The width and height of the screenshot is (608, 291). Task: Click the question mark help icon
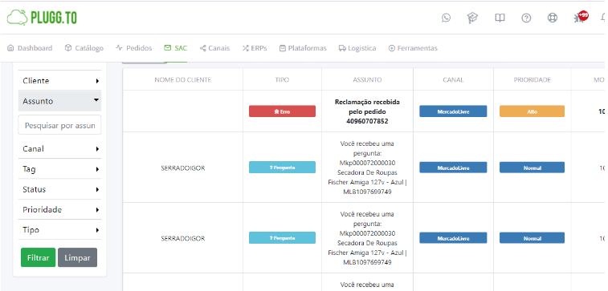[x=526, y=18]
